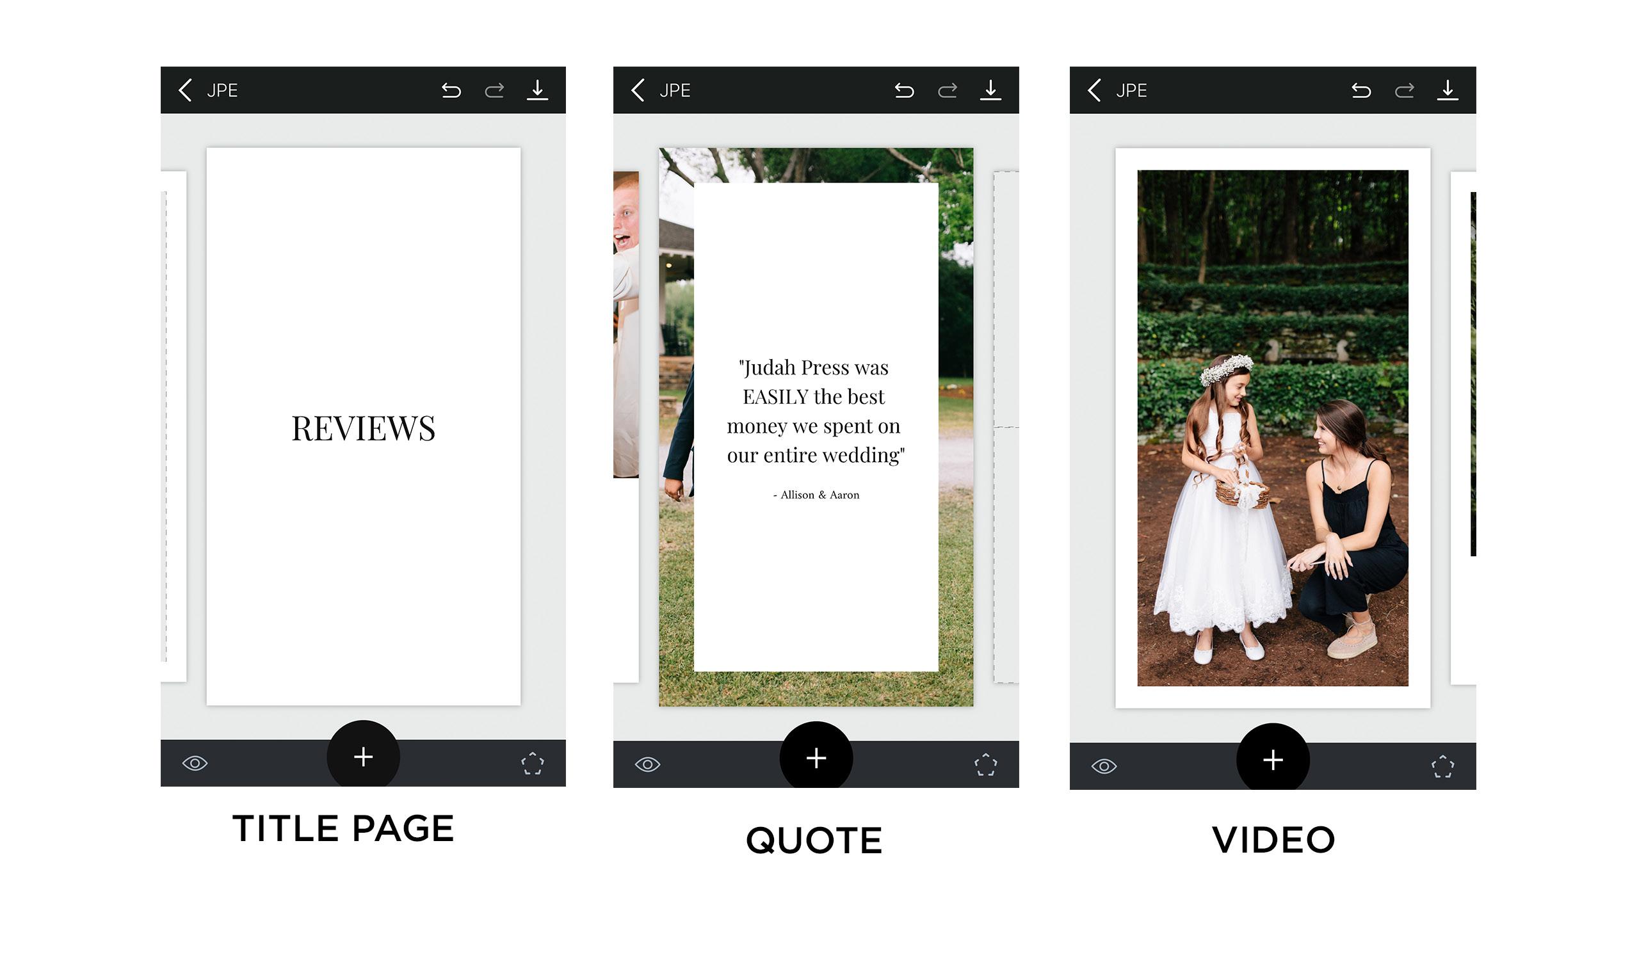Screen dimensions: 1630x955
Task: Select the REVIEWS text on the title page
Action: click(x=363, y=428)
